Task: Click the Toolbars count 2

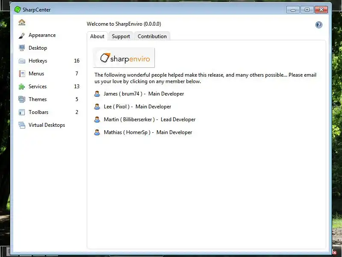Action: [77, 112]
